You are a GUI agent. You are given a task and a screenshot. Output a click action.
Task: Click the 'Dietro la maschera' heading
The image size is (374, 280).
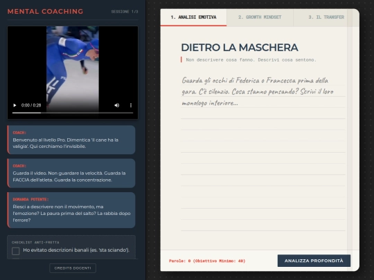coord(240,48)
